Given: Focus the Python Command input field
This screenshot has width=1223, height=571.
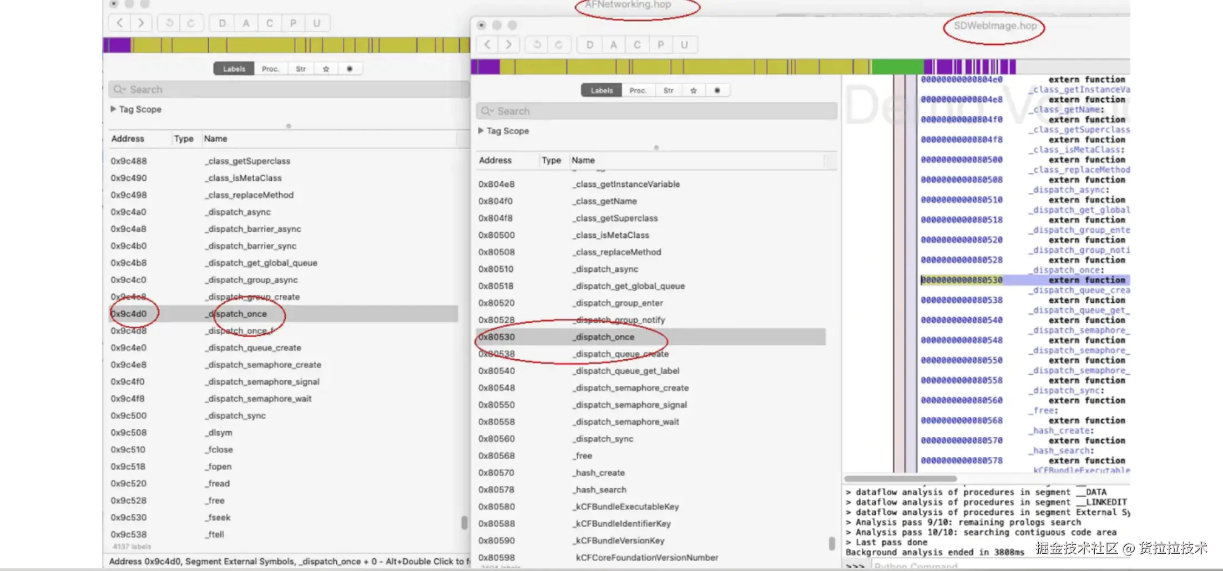Looking at the screenshot, I should pos(1000,566).
